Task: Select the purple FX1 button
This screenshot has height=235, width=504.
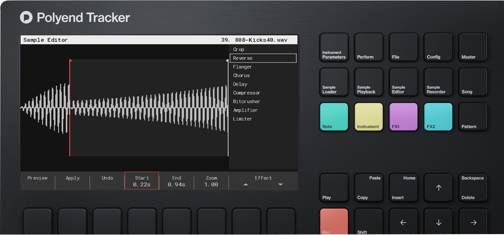Action: point(403,117)
